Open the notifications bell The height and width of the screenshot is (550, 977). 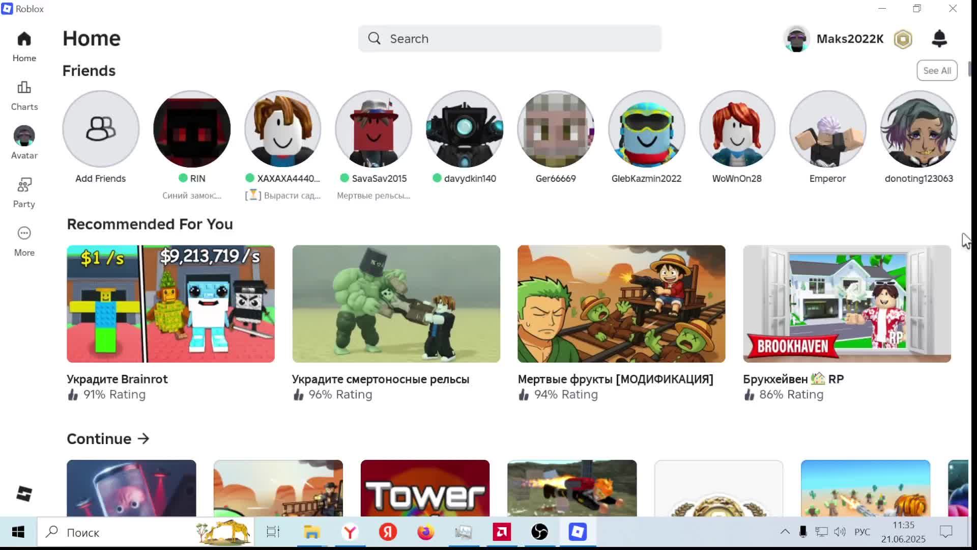939,39
